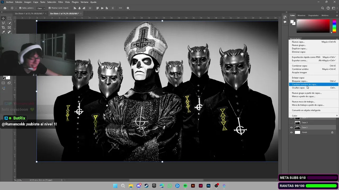Switch to the Muestras tab
The width and height of the screenshot is (339, 190).
301,15
